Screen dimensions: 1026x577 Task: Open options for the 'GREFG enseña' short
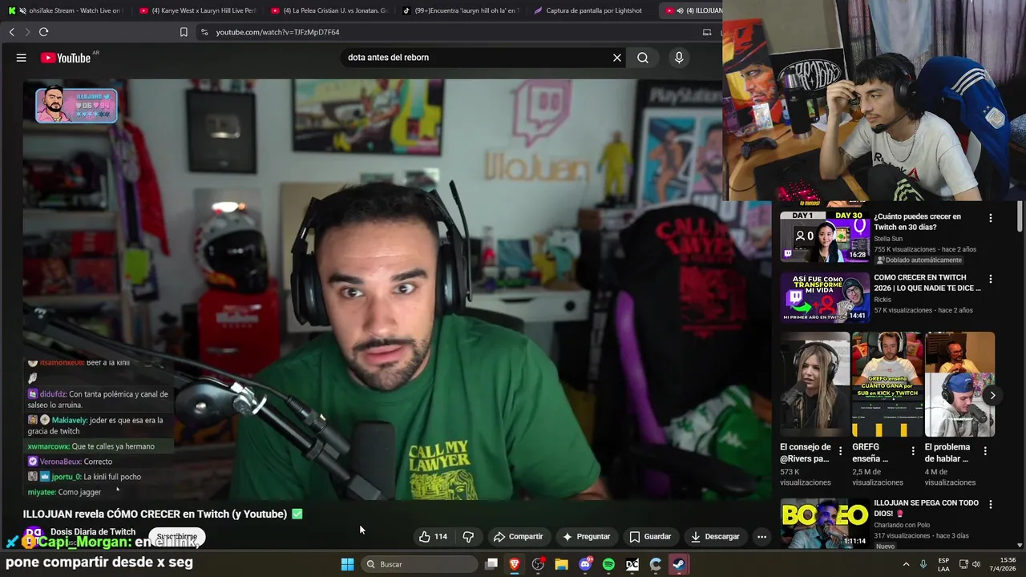(x=913, y=451)
